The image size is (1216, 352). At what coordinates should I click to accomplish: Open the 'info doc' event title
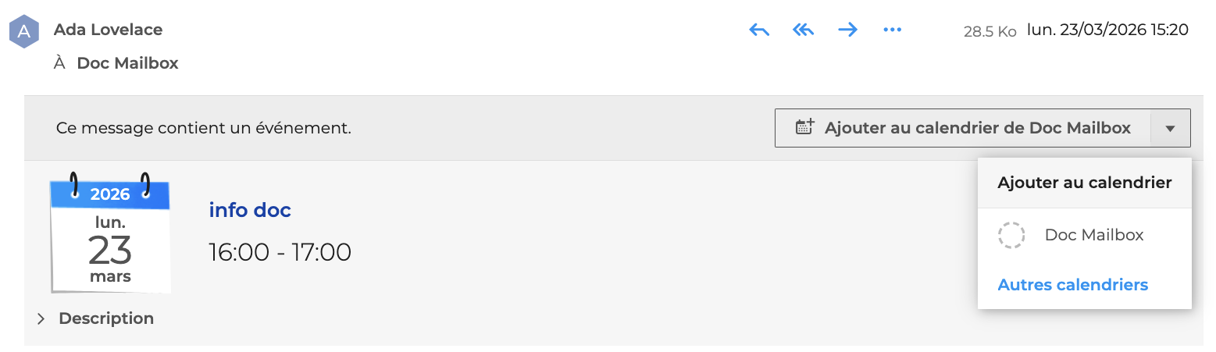[x=250, y=210]
